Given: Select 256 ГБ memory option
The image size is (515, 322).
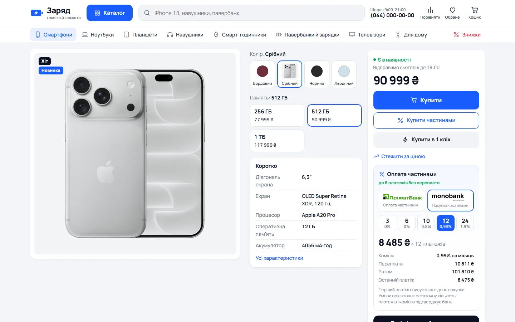Looking at the screenshot, I should [277, 115].
